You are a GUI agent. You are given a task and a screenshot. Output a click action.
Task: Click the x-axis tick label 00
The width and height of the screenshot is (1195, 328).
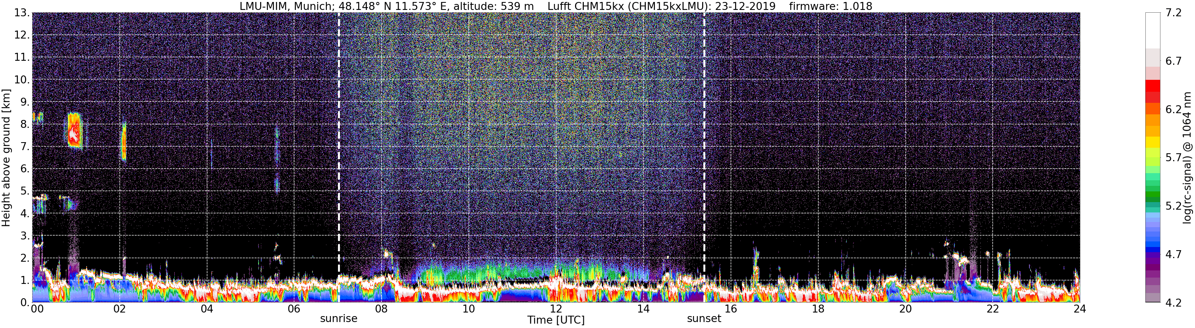click(x=37, y=309)
